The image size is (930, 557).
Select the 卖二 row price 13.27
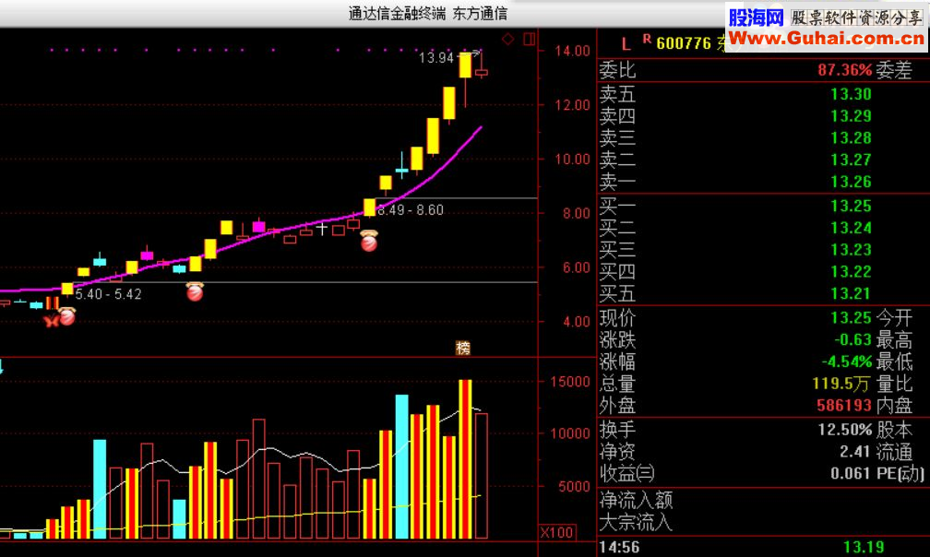[851, 160]
